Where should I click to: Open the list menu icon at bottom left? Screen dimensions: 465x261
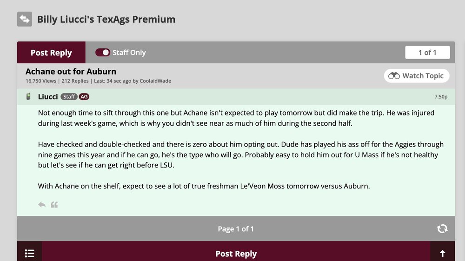click(x=29, y=253)
